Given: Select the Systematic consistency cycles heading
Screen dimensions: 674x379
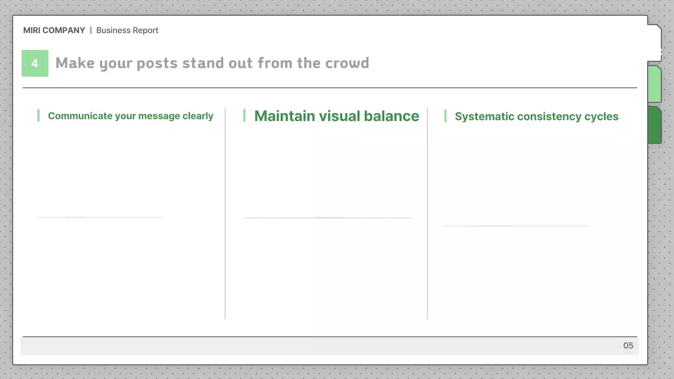Looking at the screenshot, I should click(x=536, y=116).
